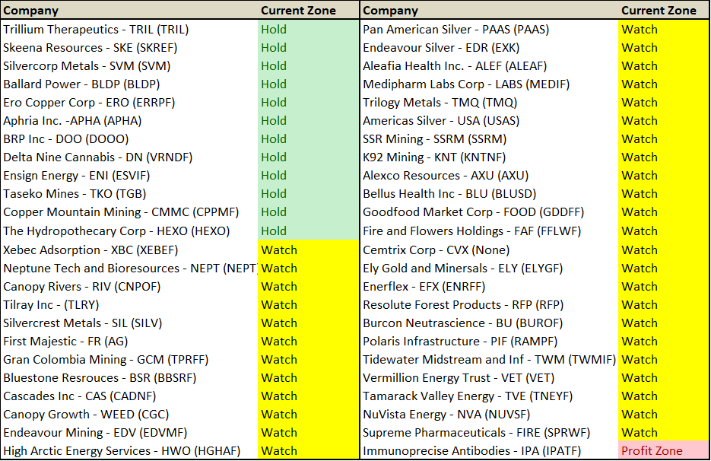
Task: Select Supreme Pharmaceuticals - FIRE (SPRWF) cell
Action: click(x=489, y=433)
